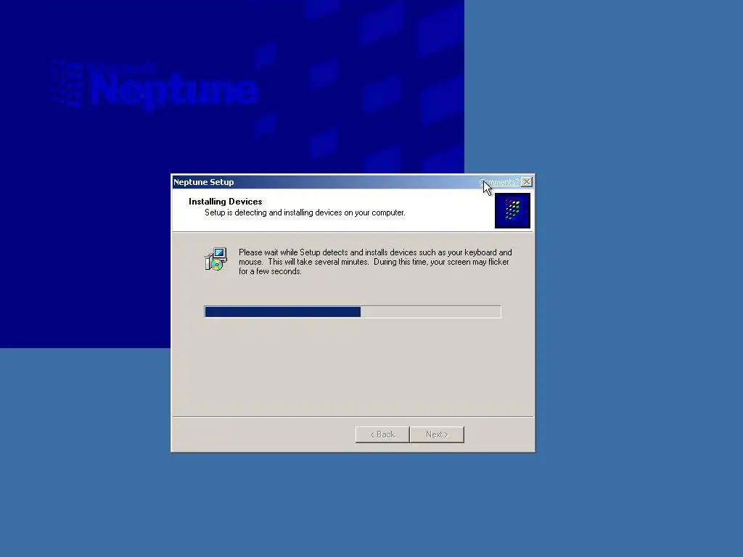Click the device installation progress bar
The height and width of the screenshot is (557, 743).
[x=353, y=312]
